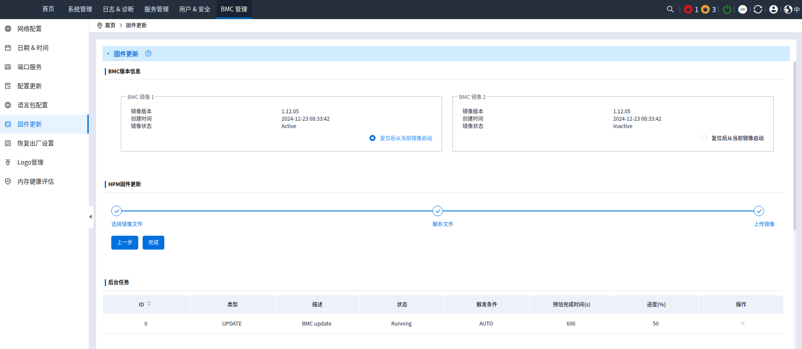This screenshot has height=349, width=802.
Task: Open 恢复出厂设置 in the sidebar
Action: (x=36, y=143)
